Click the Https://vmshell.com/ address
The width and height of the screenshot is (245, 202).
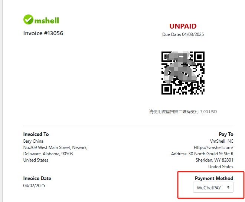pos(213,148)
